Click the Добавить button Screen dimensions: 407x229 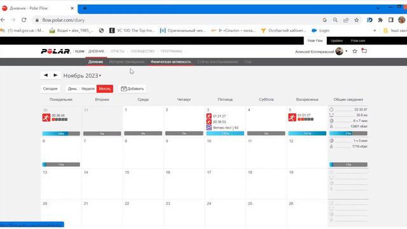tap(132, 89)
